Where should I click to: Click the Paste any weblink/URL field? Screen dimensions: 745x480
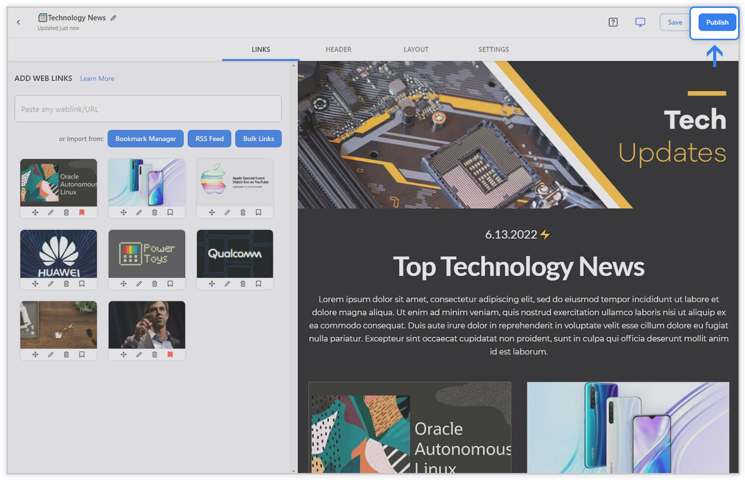pyautogui.click(x=148, y=109)
